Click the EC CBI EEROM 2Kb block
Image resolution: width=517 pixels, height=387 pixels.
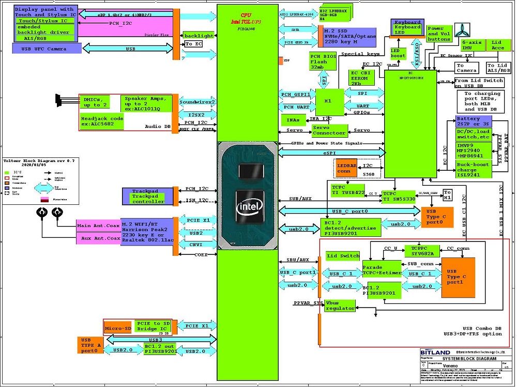(x=361, y=78)
